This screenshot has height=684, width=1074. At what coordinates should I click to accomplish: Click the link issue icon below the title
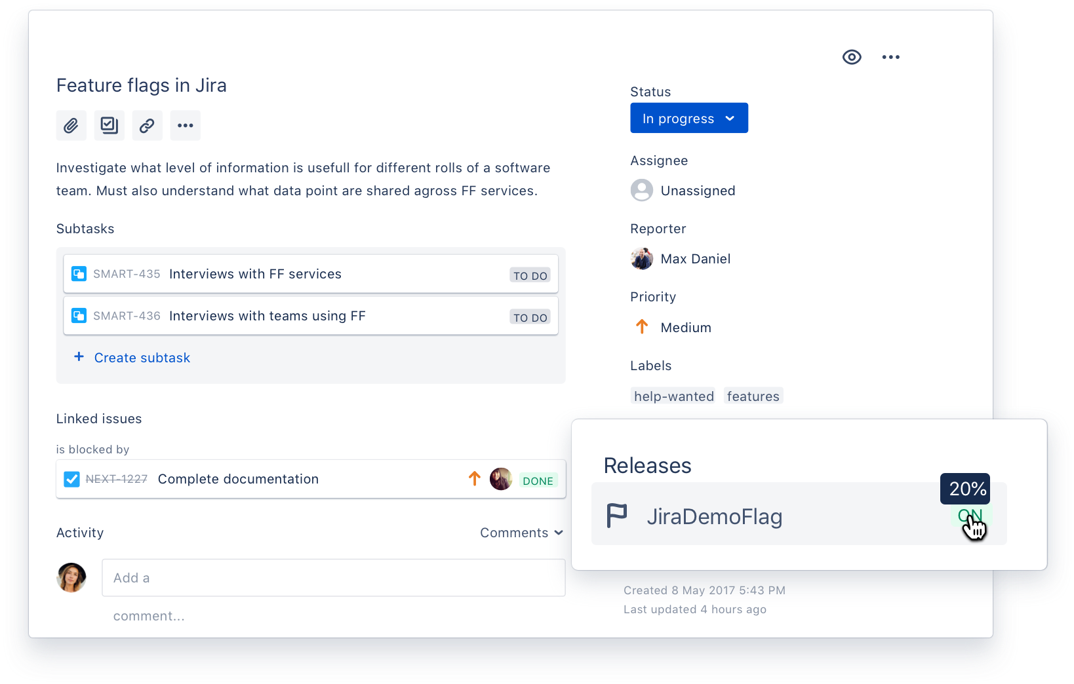pyautogui.click(x=147, y=125)
